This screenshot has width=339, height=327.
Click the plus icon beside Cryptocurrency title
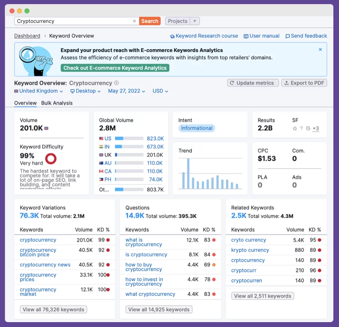pyautogui.click(x=116, y=83)
